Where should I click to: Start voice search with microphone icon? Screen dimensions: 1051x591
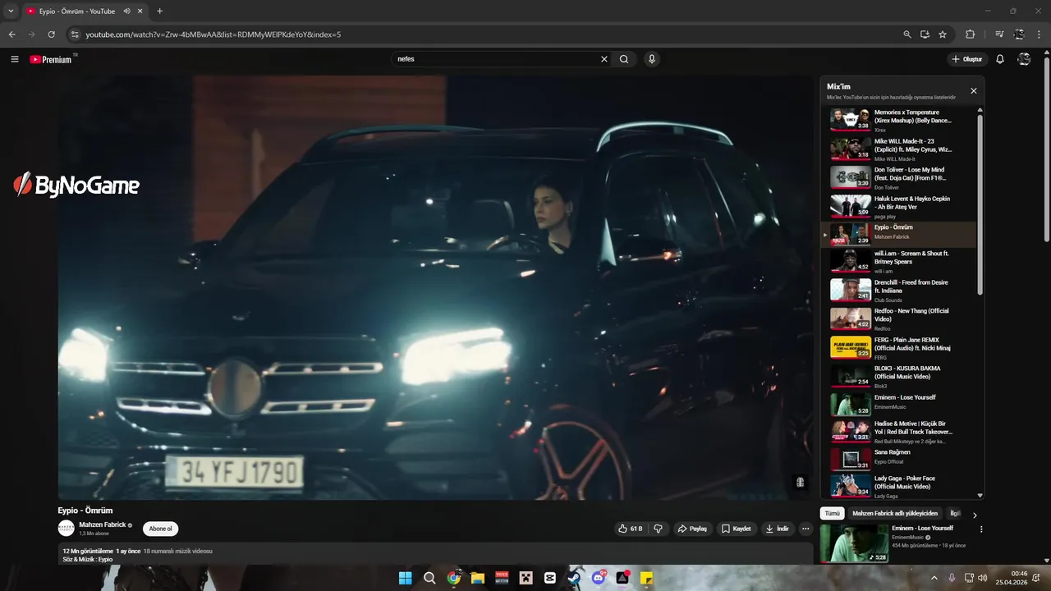[651, 59]
